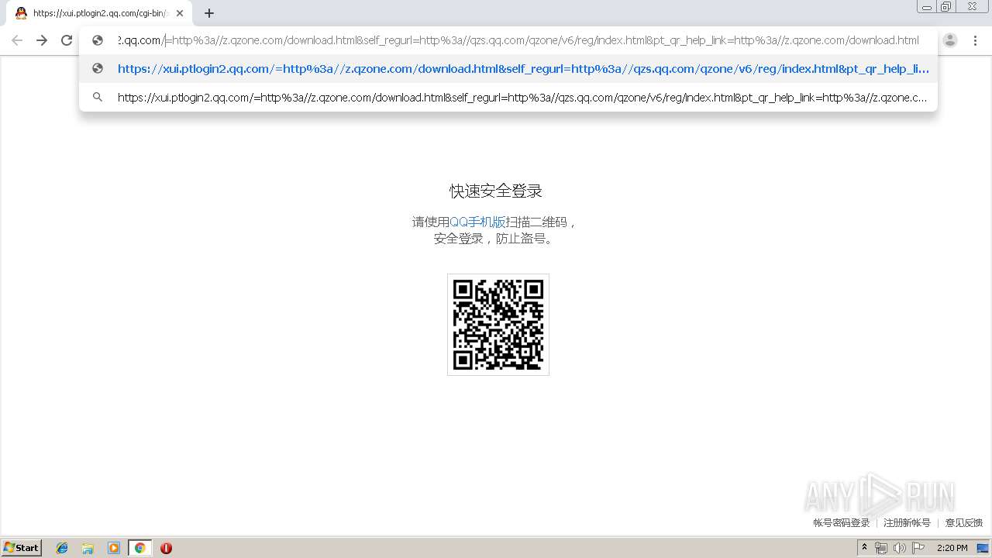Switch to Chrome taskbar button
This screenshot has width=992, height=558.
pos(140,548)
